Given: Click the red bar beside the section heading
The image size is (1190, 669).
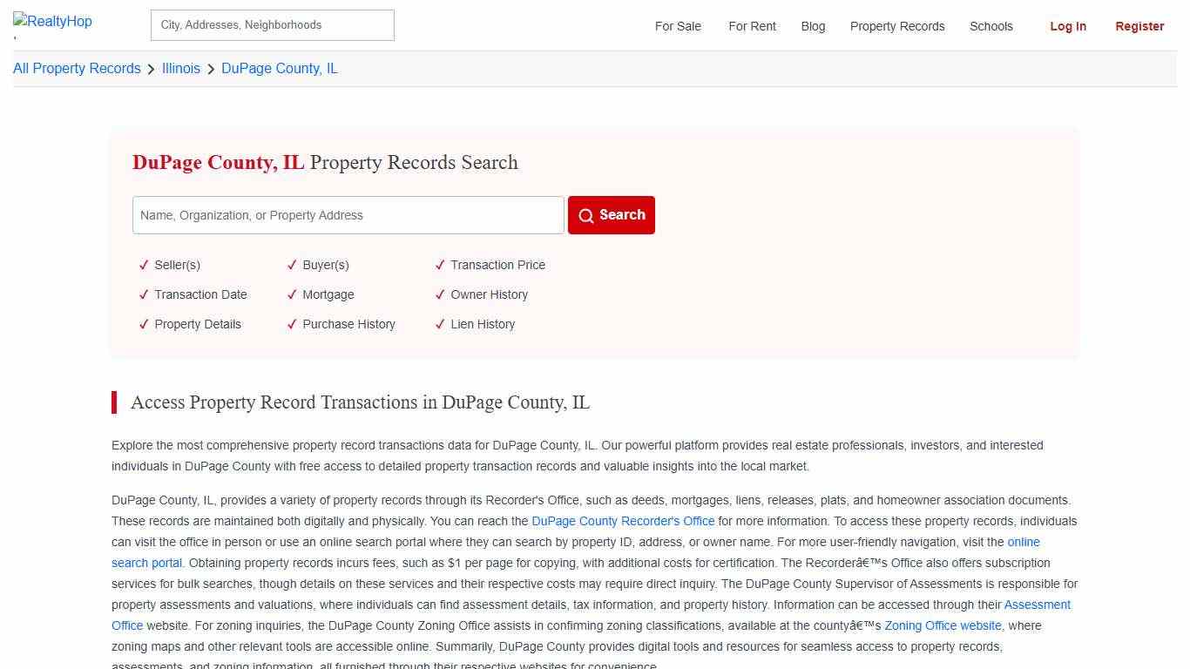Looking at the screenshot, I should [x=114, y=402].
